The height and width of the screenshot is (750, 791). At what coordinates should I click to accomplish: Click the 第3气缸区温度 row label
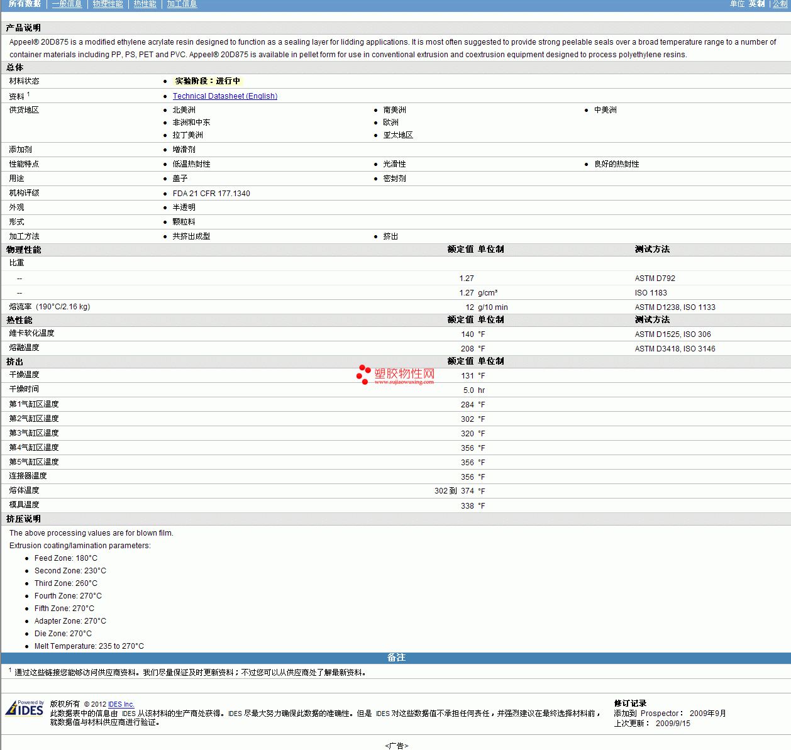coord(34,433)
